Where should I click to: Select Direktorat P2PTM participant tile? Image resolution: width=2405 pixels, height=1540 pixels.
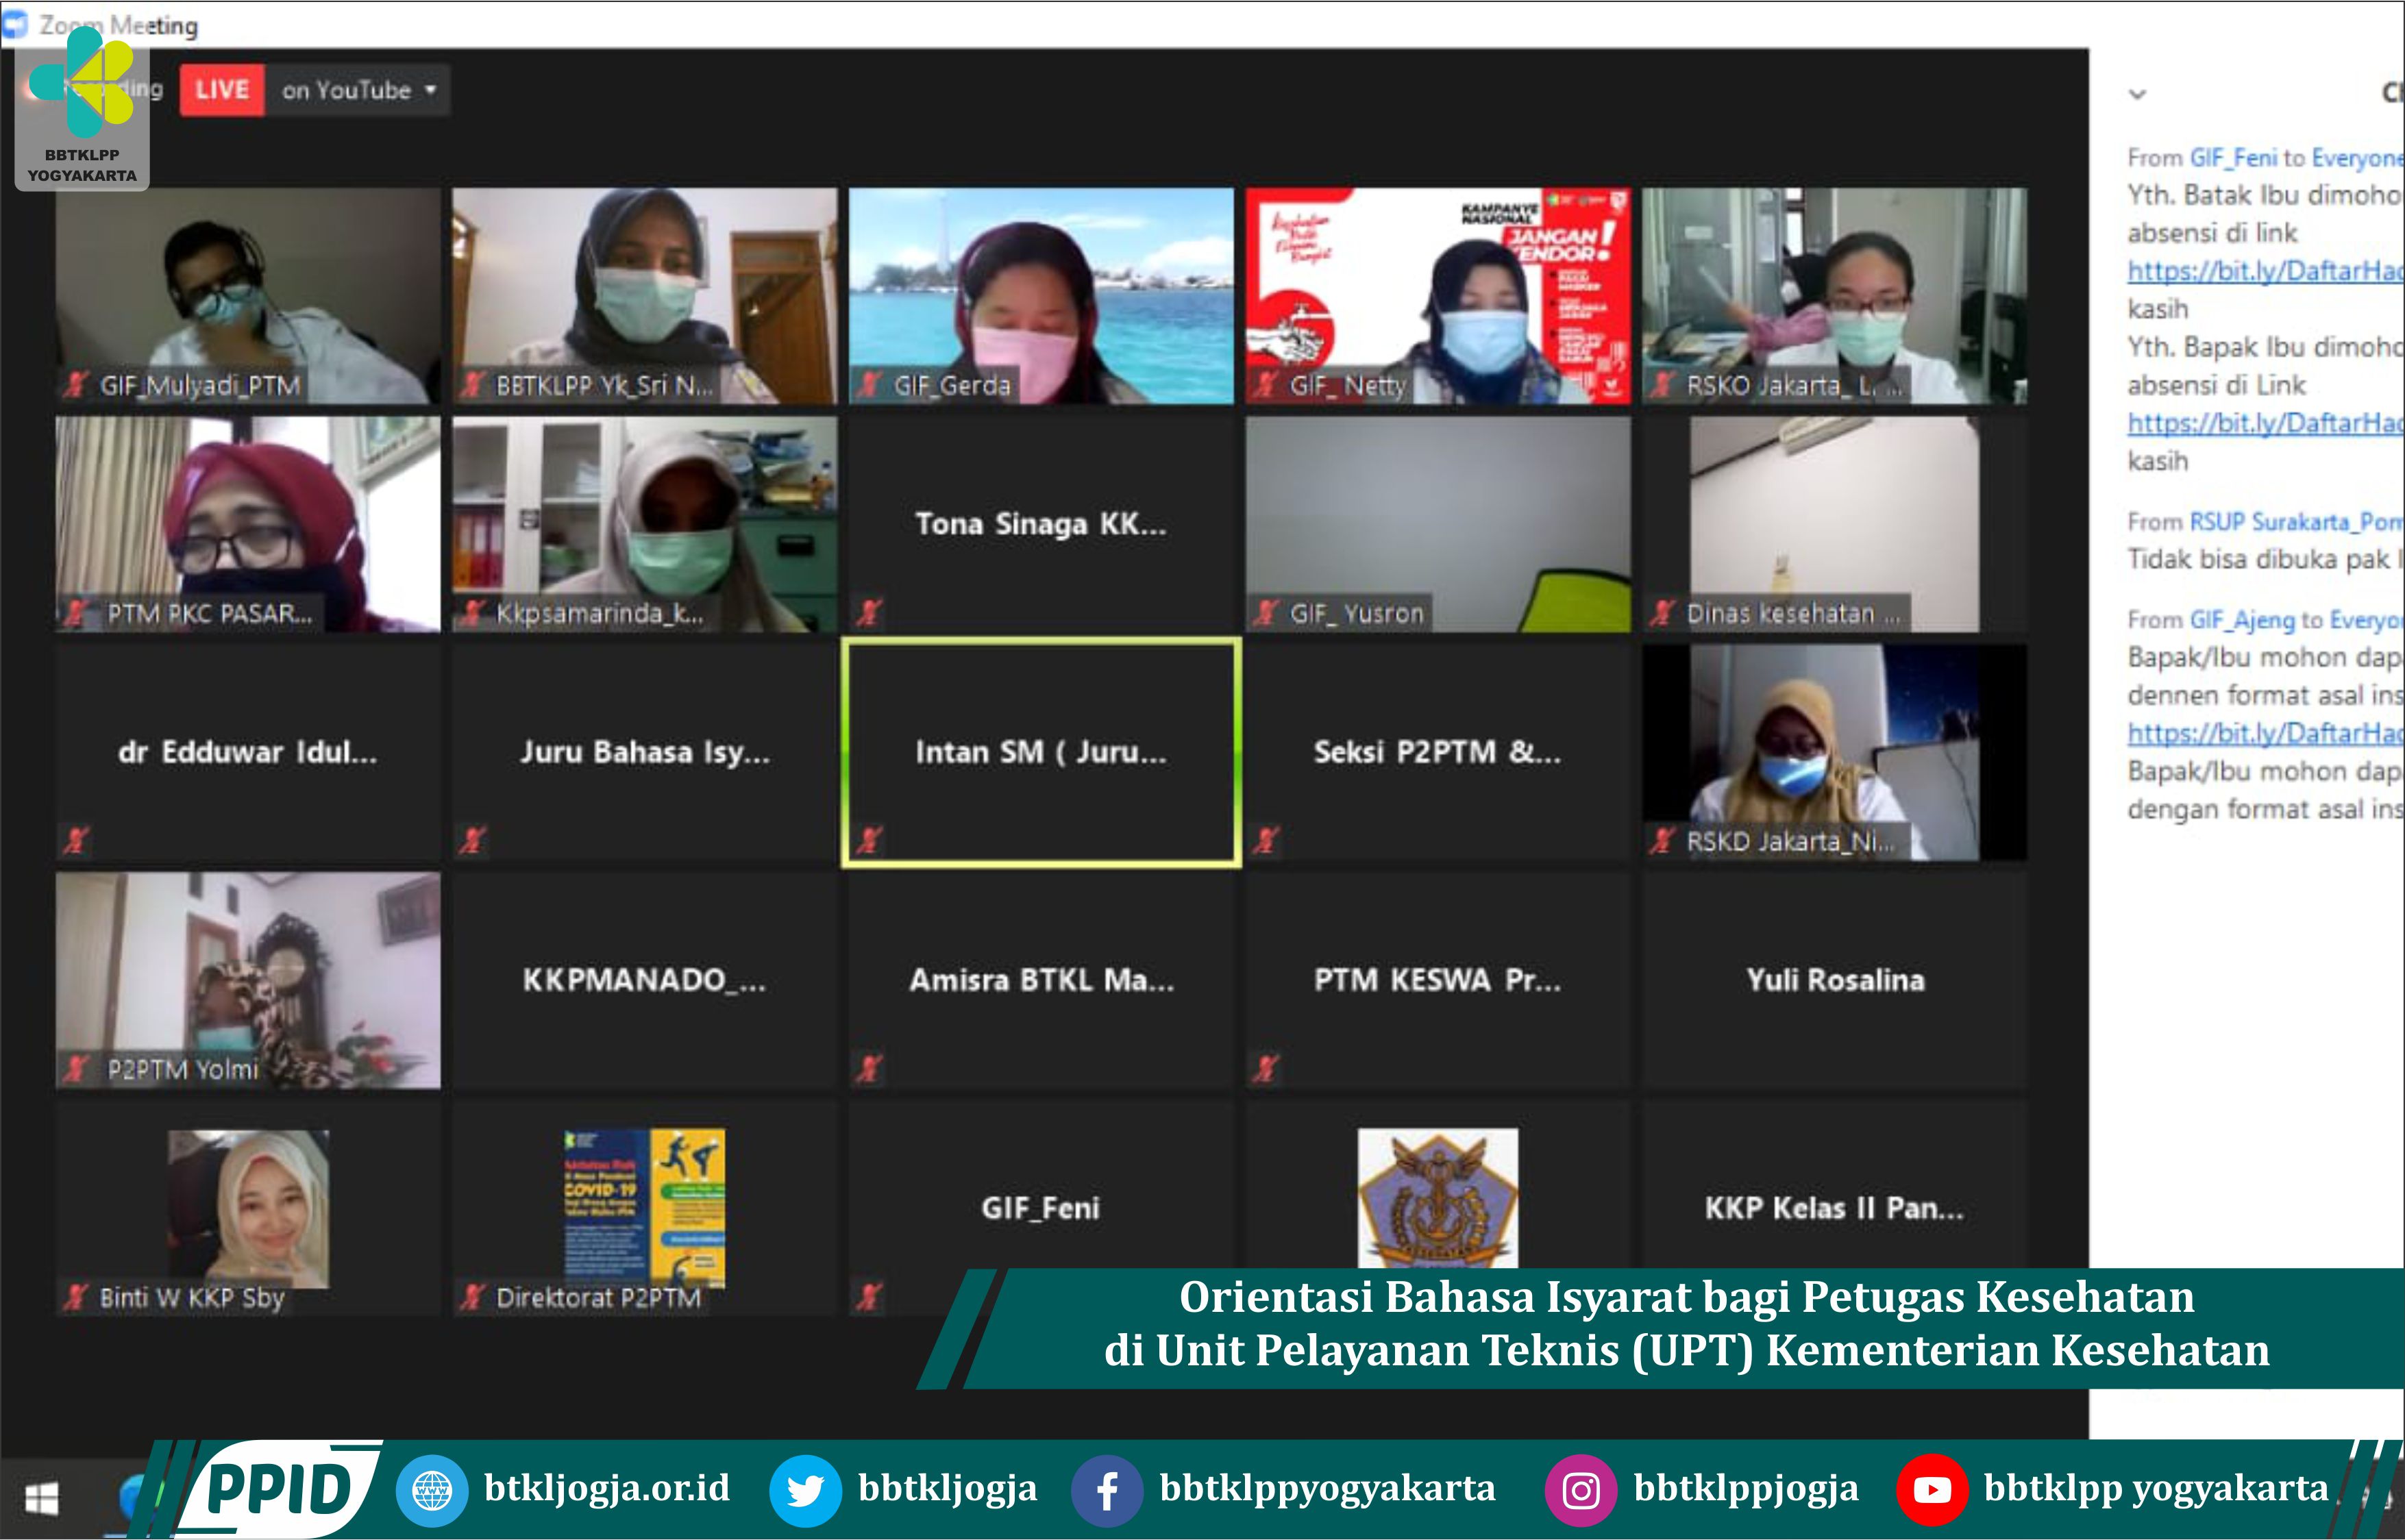[x=644, y=1208]
